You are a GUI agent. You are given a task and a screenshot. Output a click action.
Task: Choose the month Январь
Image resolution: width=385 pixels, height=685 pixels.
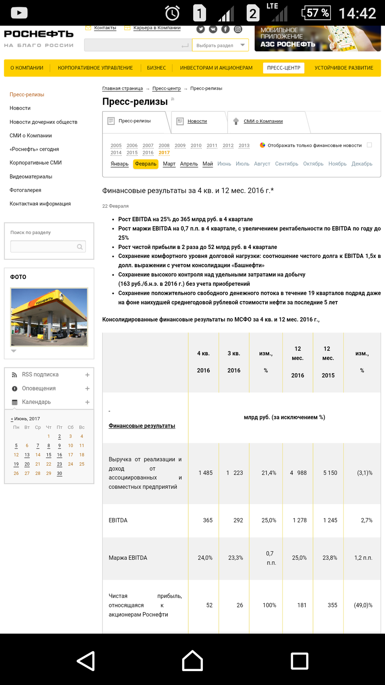(120, 164)
